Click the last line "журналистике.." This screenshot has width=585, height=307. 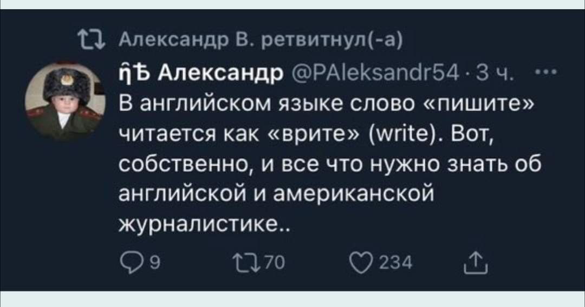pos(199,222)
